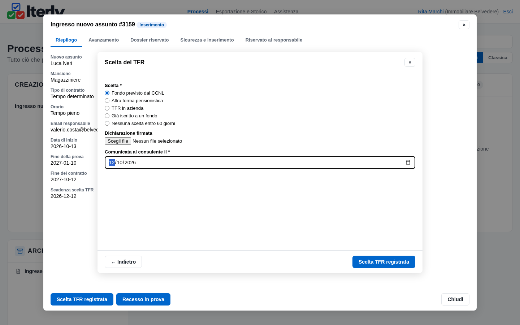Click Indietro back button
Image resolution: width=520 pixels, height=325 pixels.
(123, 262)
